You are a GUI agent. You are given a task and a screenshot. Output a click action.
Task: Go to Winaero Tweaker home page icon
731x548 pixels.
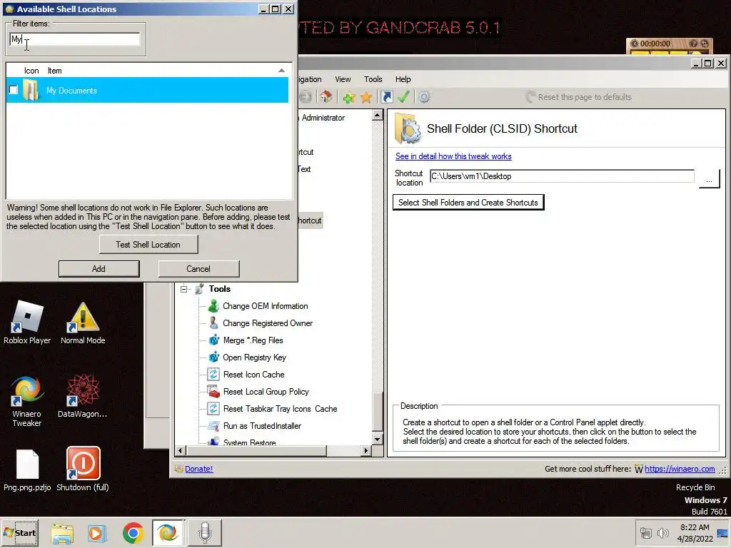326,97
